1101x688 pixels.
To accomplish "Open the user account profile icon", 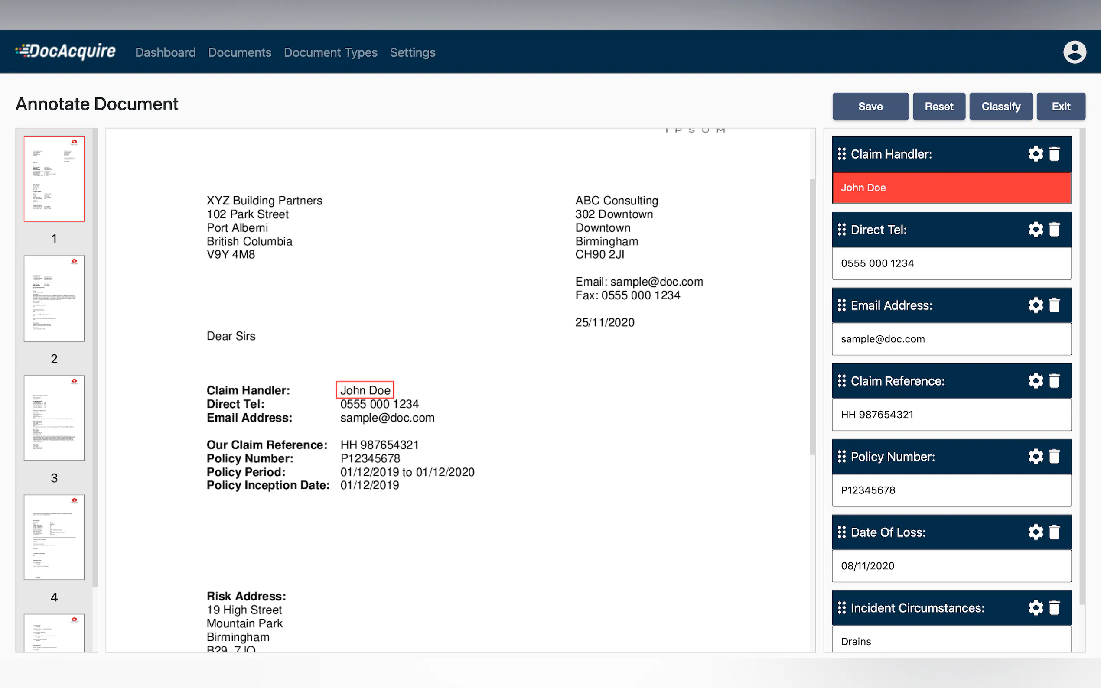I will tap(1074, 52).
